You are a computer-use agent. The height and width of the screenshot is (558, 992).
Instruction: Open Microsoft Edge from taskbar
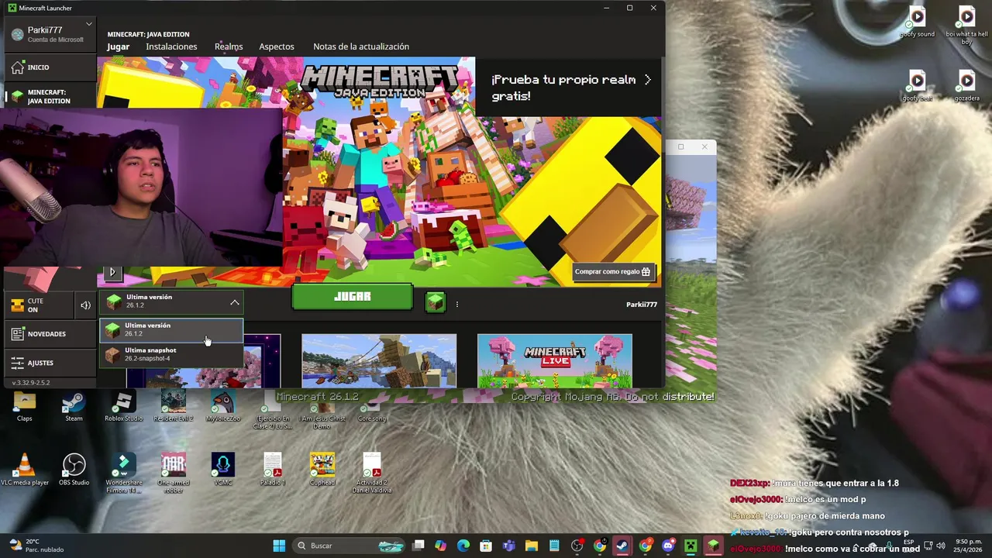463,546
